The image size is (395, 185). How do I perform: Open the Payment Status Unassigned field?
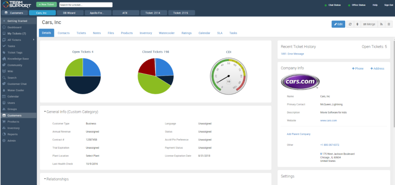(205, 148)
